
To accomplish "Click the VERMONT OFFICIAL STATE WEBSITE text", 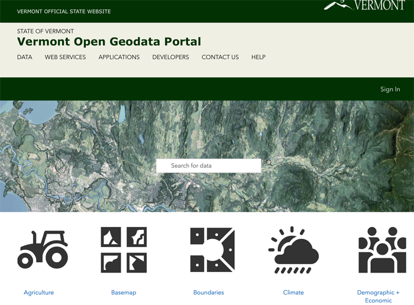I will click(64, 12).
